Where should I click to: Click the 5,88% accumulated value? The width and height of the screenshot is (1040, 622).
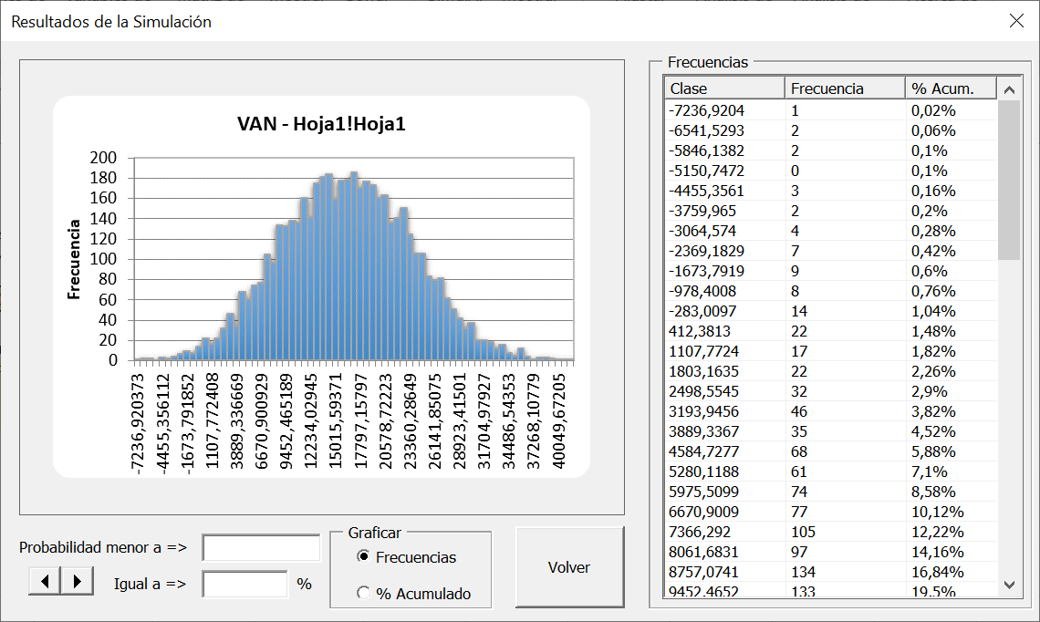[x=933, y=451]
